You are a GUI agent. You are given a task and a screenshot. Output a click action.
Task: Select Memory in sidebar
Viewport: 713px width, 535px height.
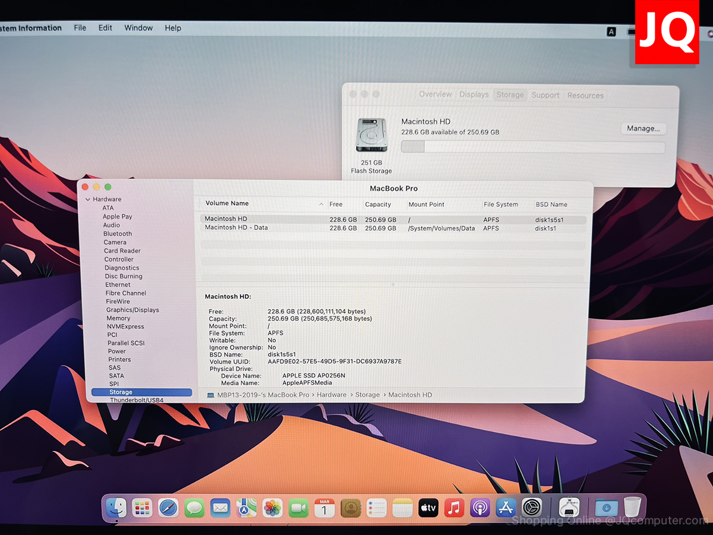(x=118, y=318)
